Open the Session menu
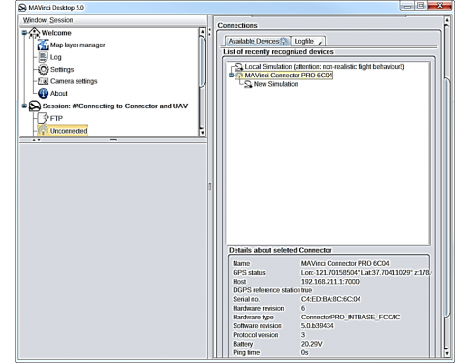 (x=61, y=20)
